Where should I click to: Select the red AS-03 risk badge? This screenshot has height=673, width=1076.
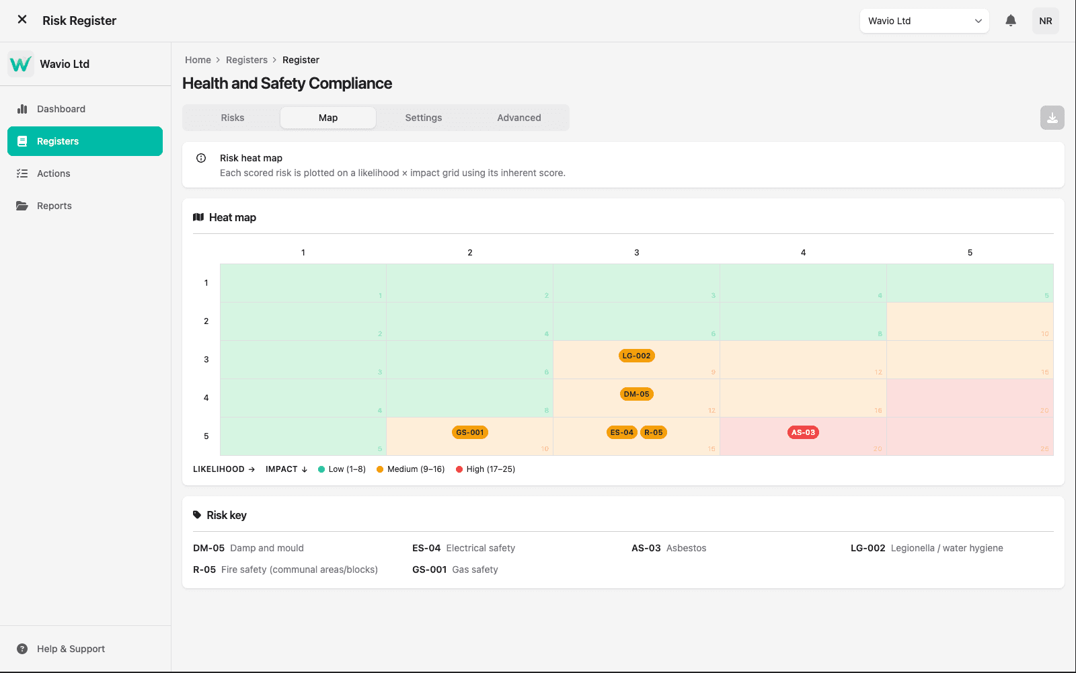(803, 432)
